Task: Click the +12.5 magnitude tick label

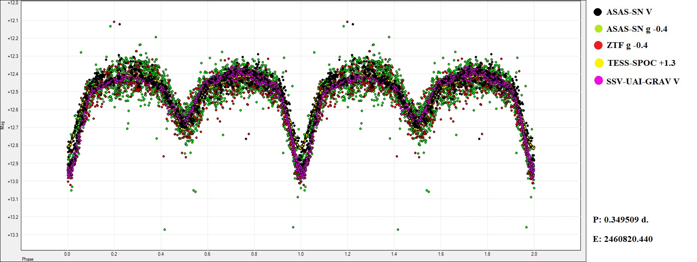Action: pos(13,92)
